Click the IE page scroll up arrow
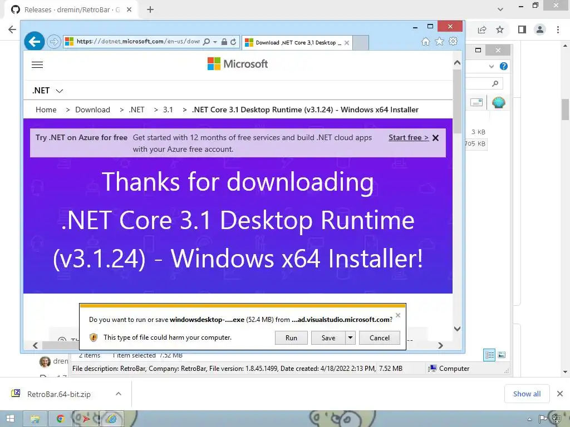The image size is (570, 427). 458,63
